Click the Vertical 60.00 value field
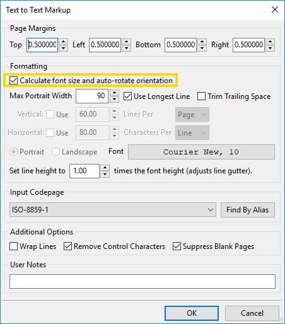This screenshot has width=285, height=324. pyautogui.click(x=92, y=115)
